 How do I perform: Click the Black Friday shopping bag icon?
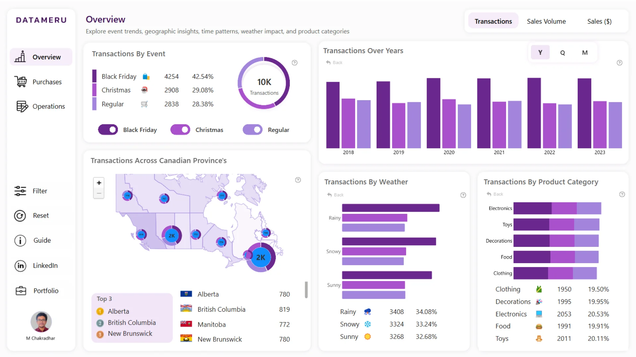[146, 77]
